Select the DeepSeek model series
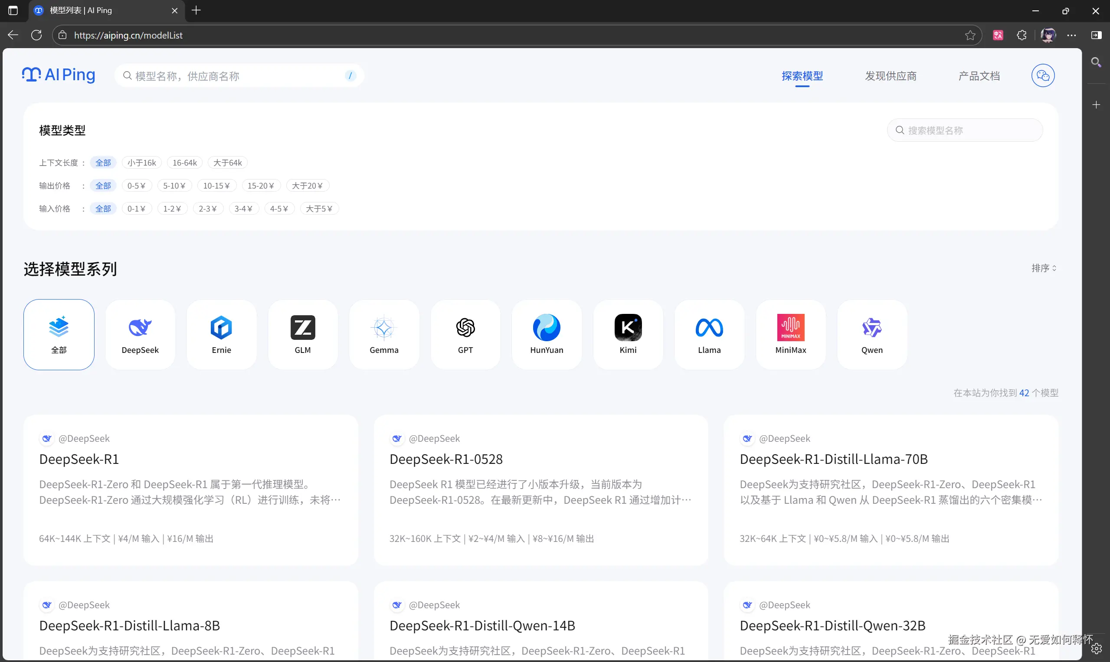This screenshot has height=662, width=1110. 140,334
